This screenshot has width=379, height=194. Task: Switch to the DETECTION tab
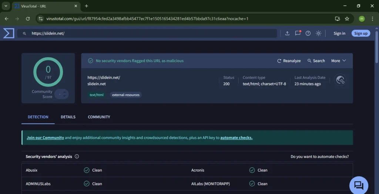point(38,117)
